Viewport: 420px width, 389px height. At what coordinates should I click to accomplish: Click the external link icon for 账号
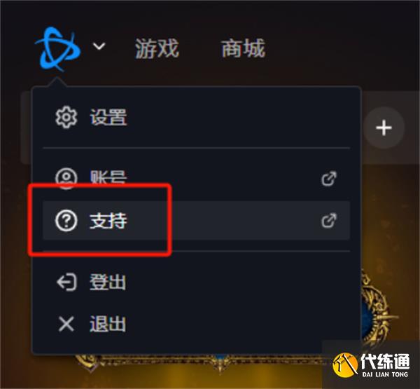coord(329,179)
